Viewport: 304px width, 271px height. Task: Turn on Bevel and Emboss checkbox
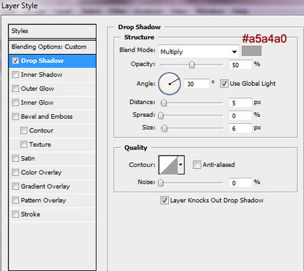pyautogui.click(x=16, y=116)
